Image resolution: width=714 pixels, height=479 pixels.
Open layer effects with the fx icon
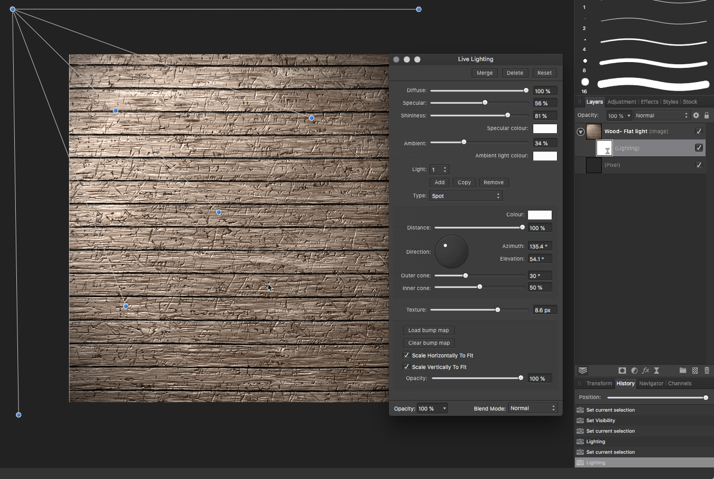tap(646, 371)
